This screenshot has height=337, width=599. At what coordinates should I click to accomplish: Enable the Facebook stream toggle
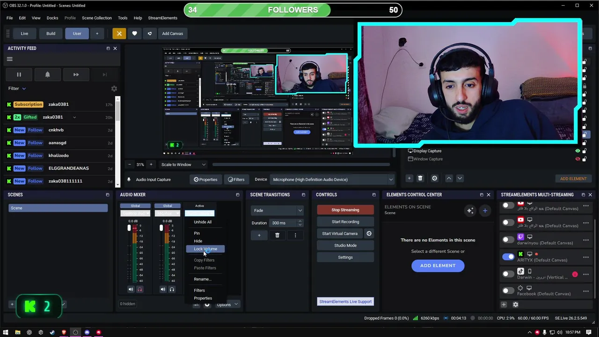[x=508, y=291]
